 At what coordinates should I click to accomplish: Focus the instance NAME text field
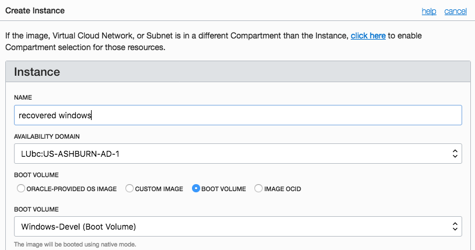click(x=237, y=115)
